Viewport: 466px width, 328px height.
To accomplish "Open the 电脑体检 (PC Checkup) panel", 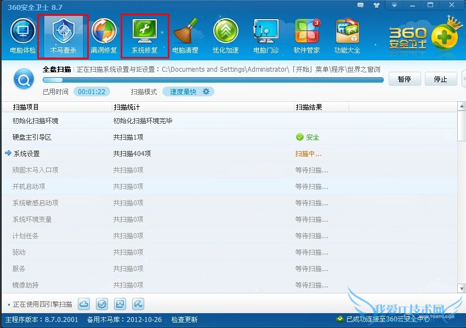I will point(22,33).
